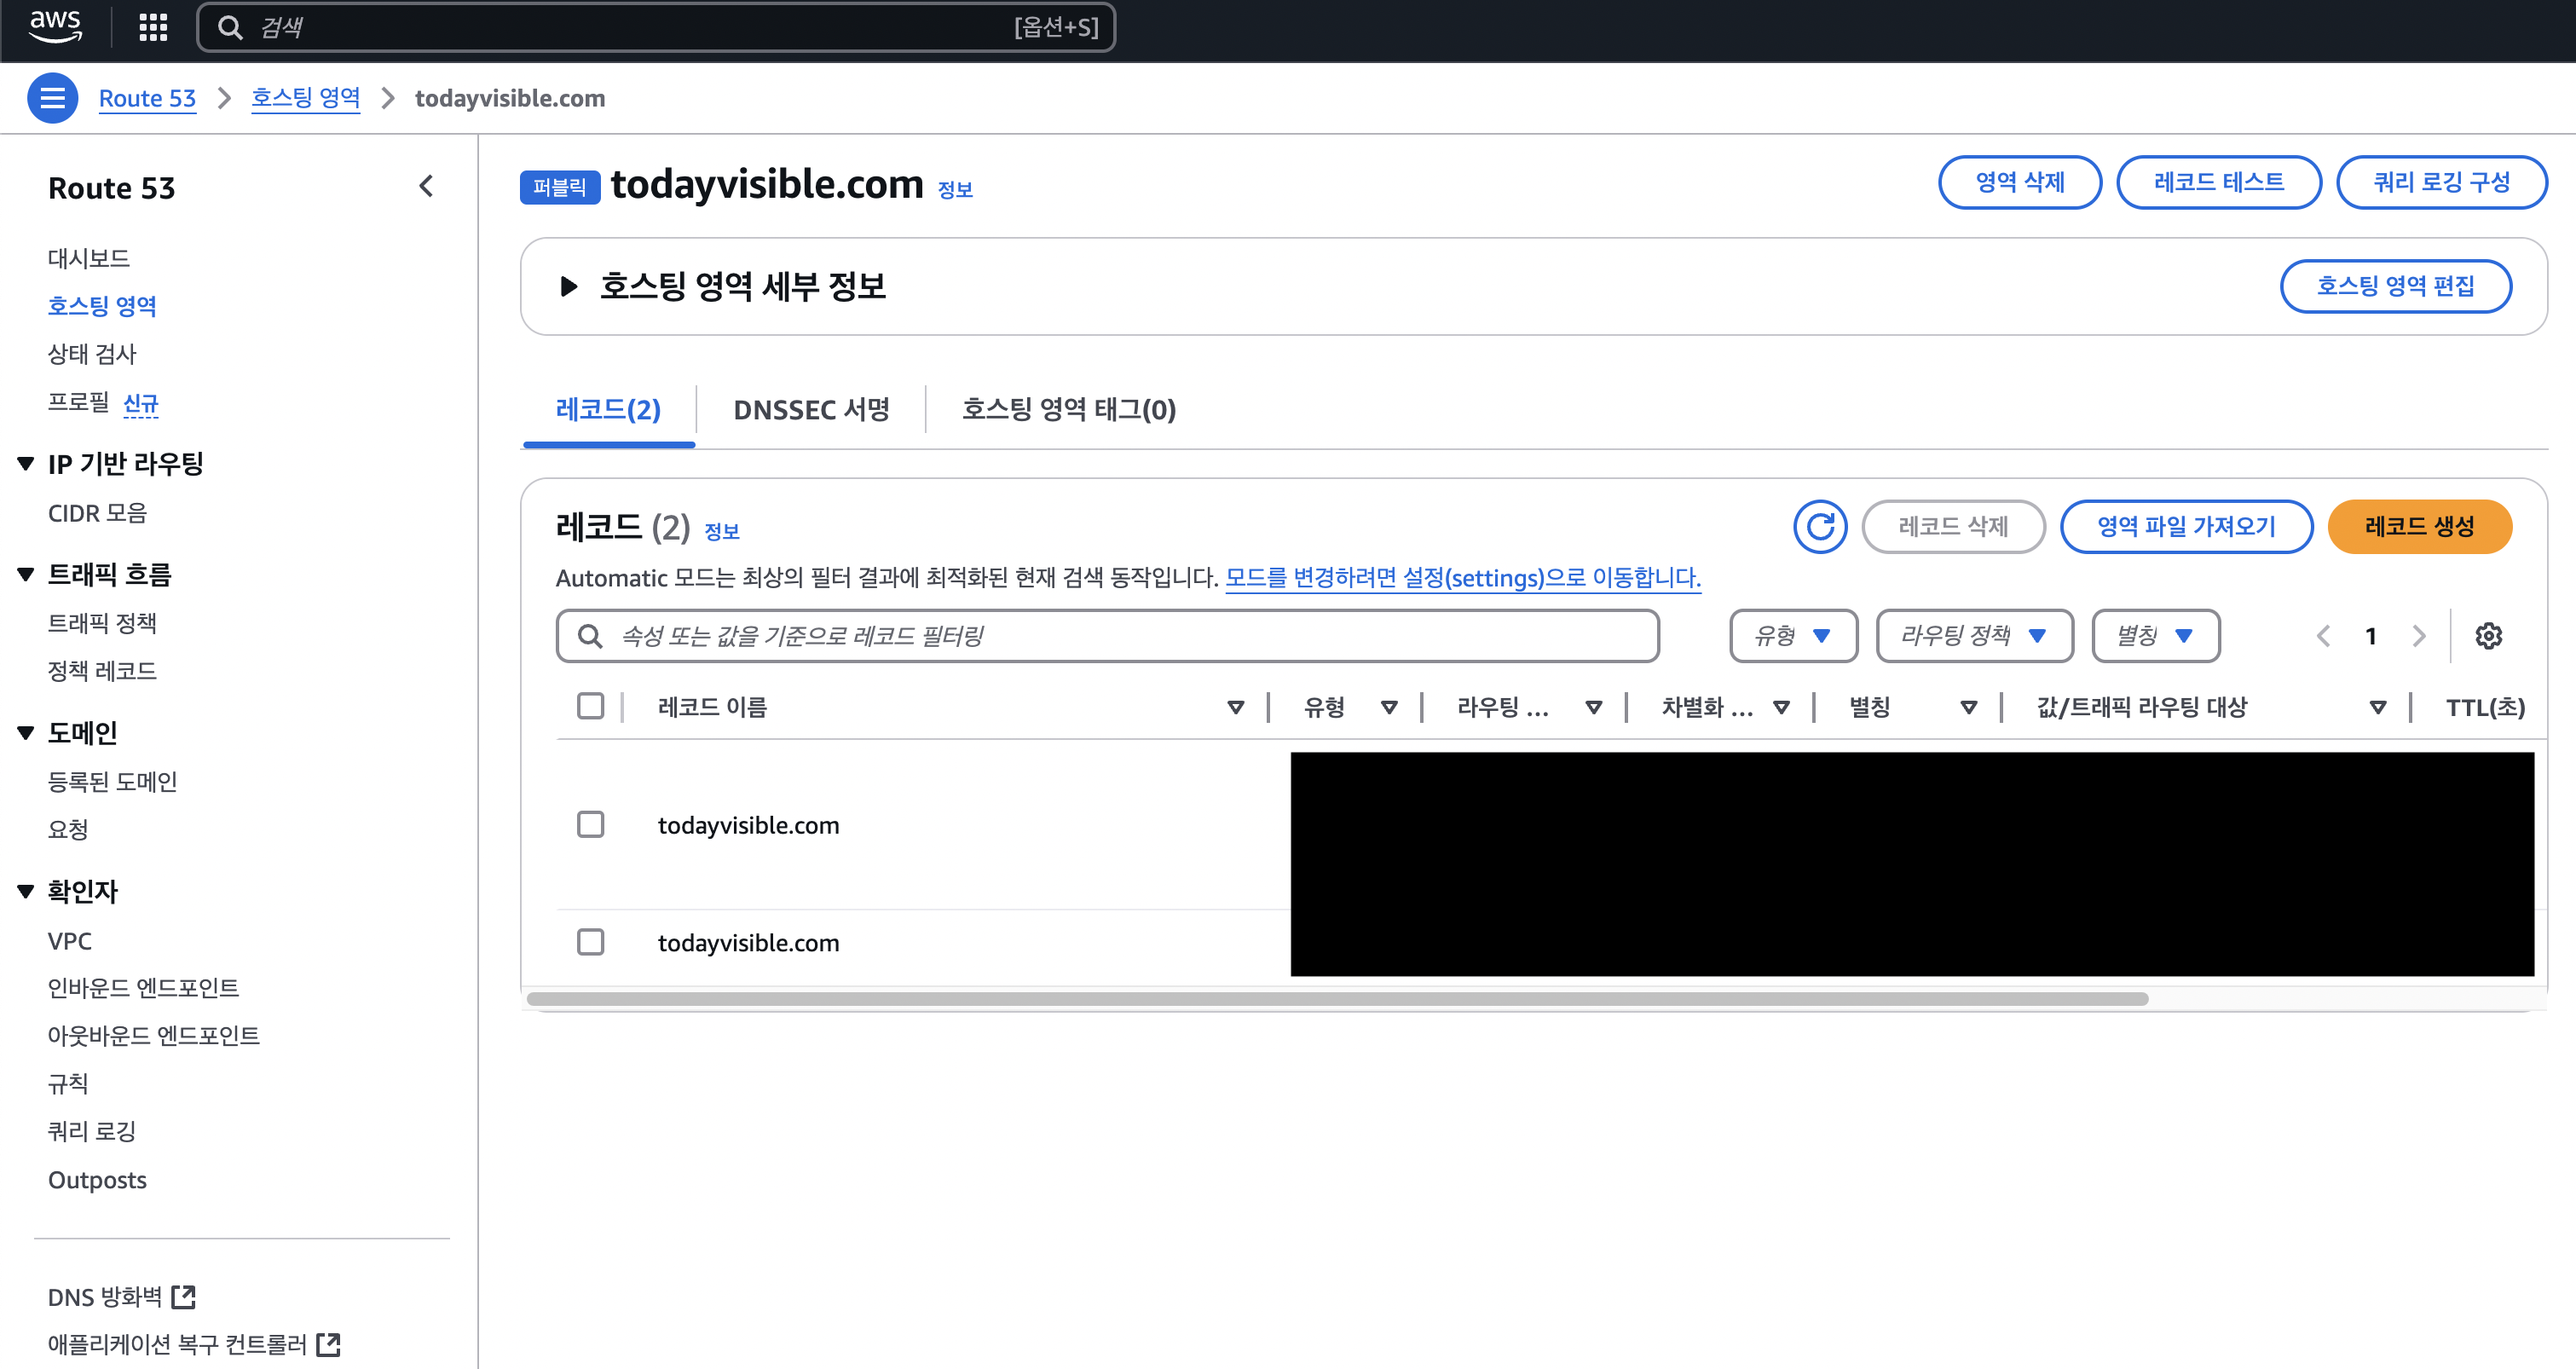This screenshot has height=1369, width=2576.
Task: Refresh the records list
Action: click(x=1820, y=526)
